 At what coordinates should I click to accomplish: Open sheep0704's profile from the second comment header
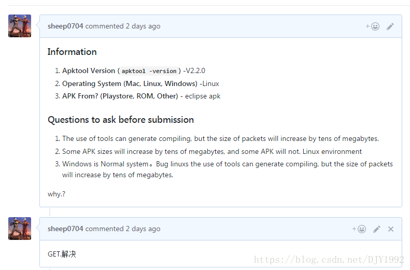(65, 229)
